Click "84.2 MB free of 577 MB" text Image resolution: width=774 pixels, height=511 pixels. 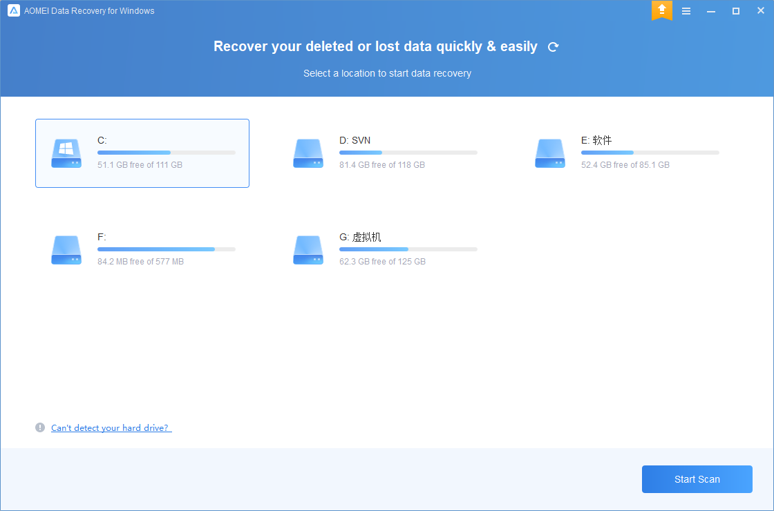(141, 262)
